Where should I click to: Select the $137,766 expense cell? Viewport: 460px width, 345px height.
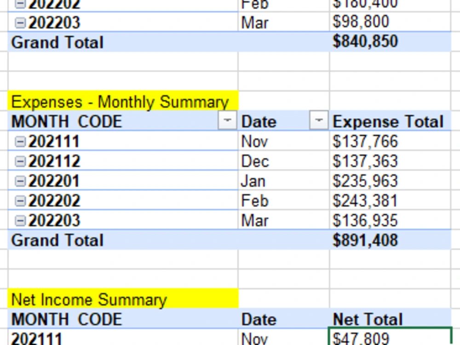390,141
